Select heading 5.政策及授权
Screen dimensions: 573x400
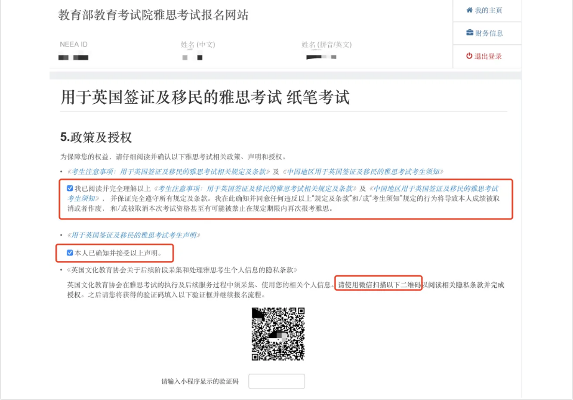(95, 137)
